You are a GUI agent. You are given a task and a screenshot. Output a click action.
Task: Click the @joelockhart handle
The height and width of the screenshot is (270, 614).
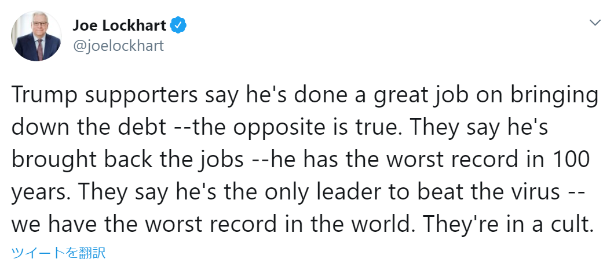pos(118,46)
